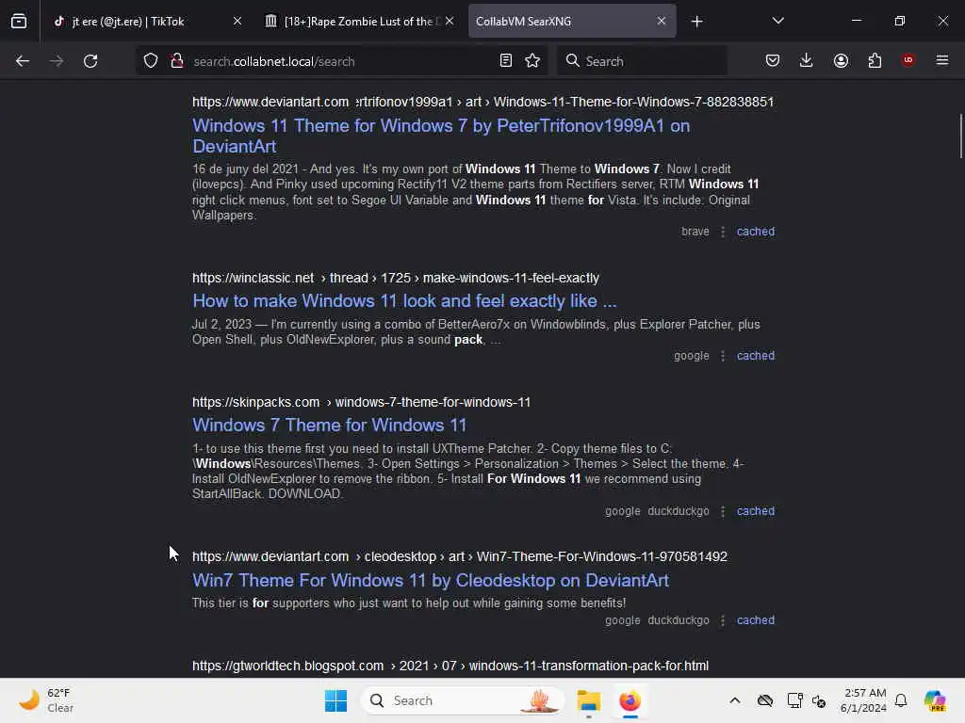The image size is (965, 723).
Task: Click the Firefox taskbar icon
Action: [630, 700]
